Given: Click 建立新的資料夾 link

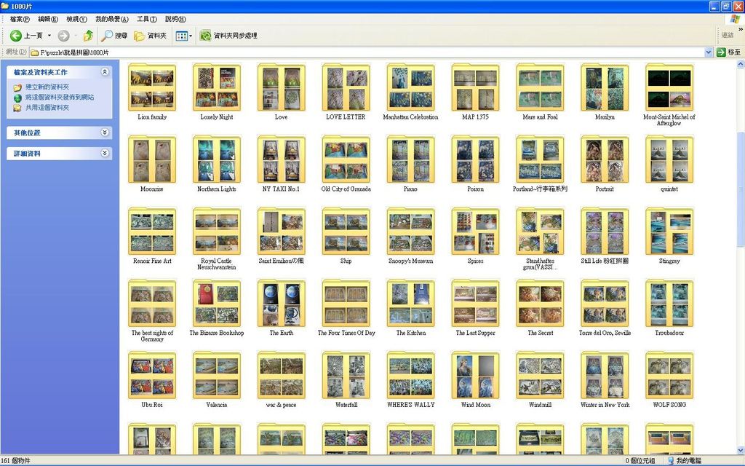Looking at the screenshot, I should [x=47, y=87].
